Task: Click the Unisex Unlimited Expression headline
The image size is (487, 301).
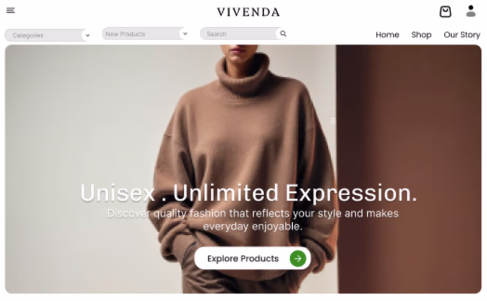Action: point(249,193)
